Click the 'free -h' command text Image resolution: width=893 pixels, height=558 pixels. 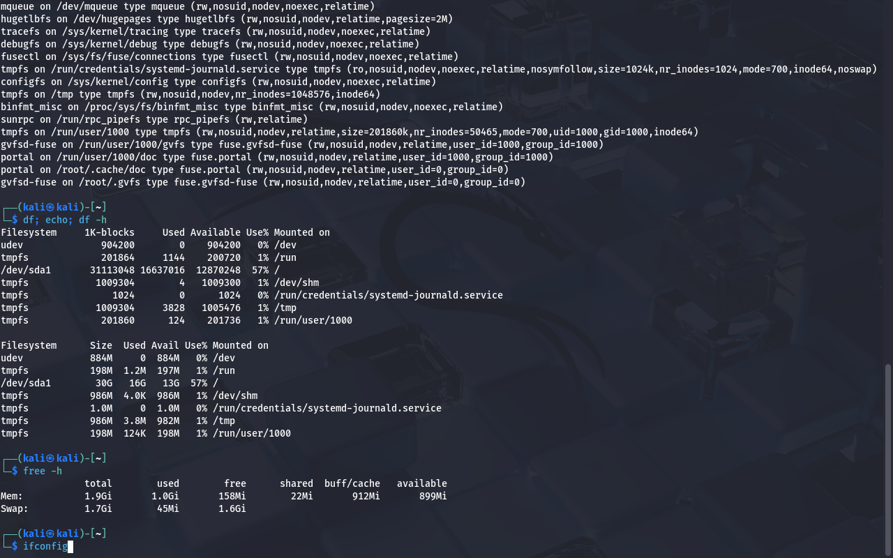point(45,471)
